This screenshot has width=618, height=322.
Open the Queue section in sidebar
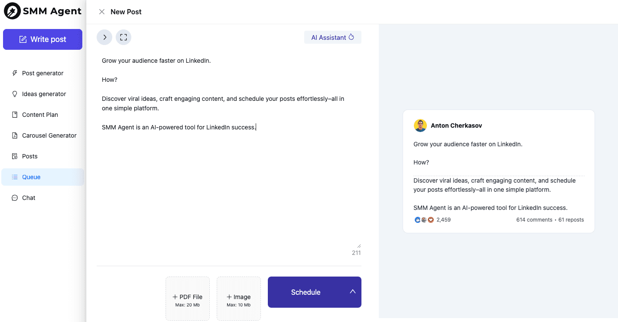(31, 177)
